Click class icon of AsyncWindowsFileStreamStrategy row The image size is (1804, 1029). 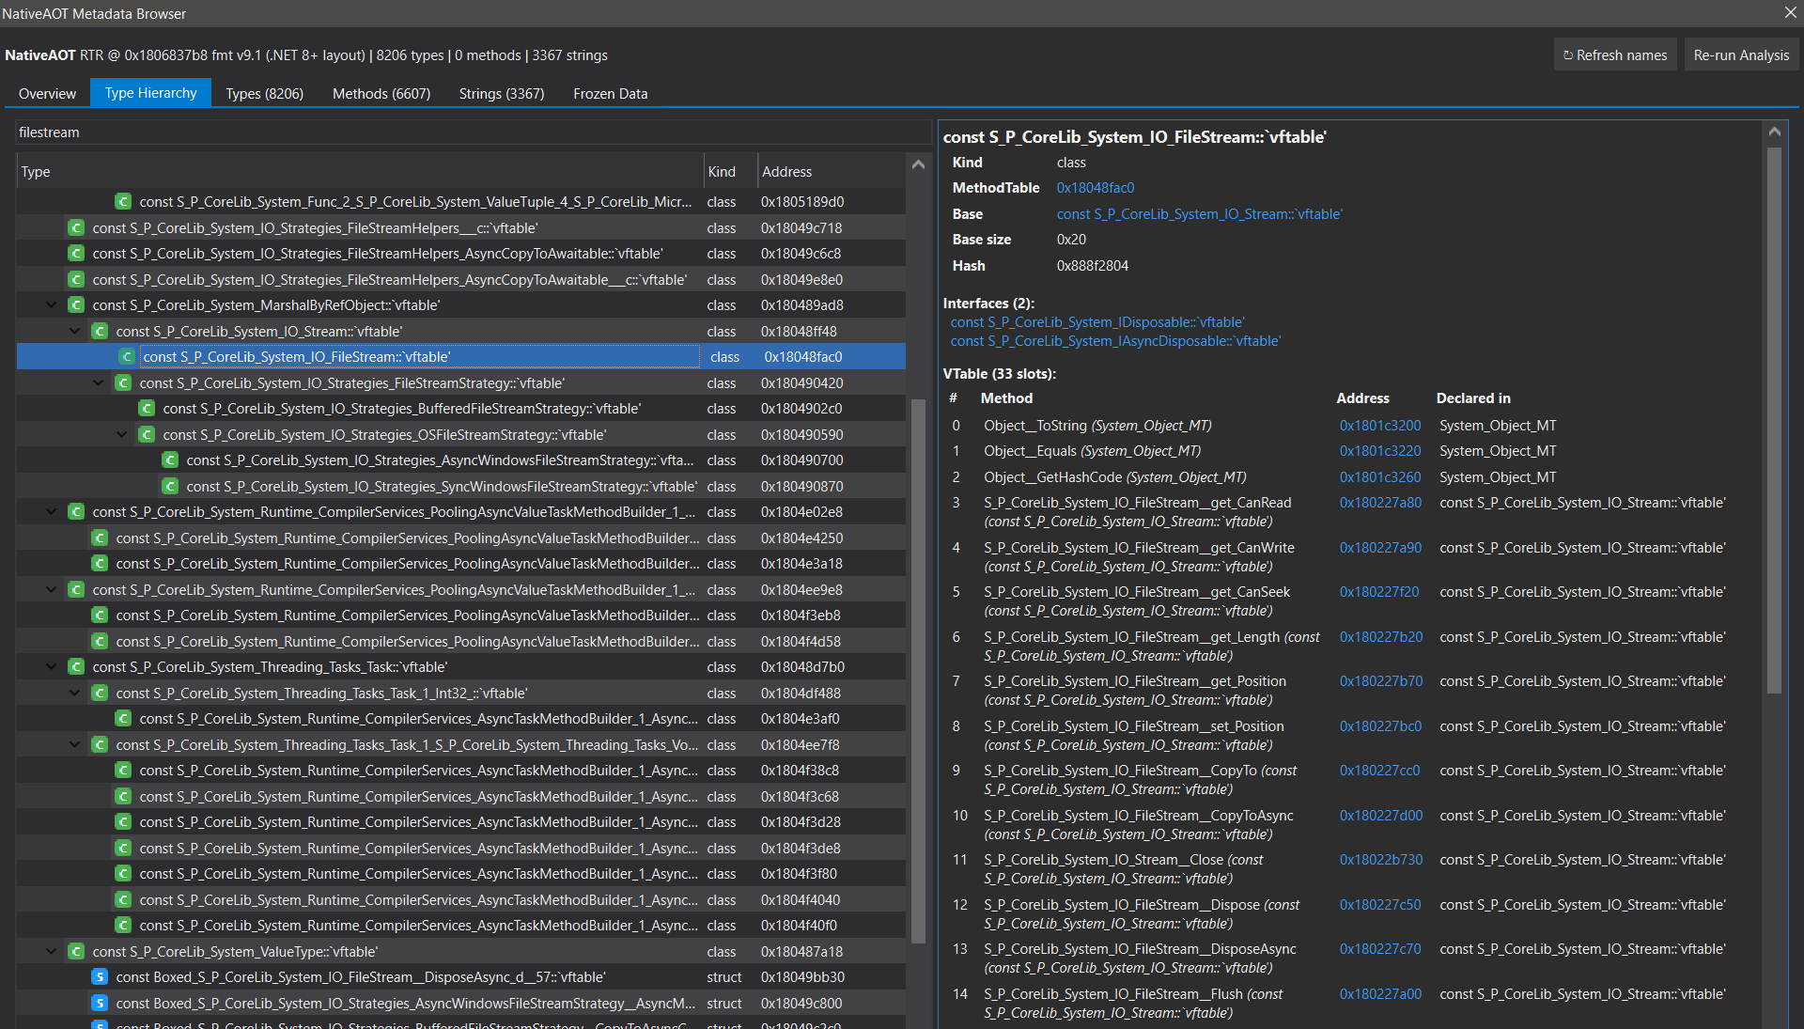pyautogui.click(x=170, y=460)
